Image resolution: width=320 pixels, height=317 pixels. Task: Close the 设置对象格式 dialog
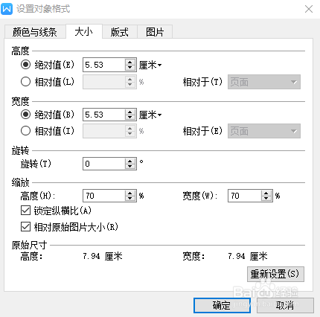tap(309, 9)
